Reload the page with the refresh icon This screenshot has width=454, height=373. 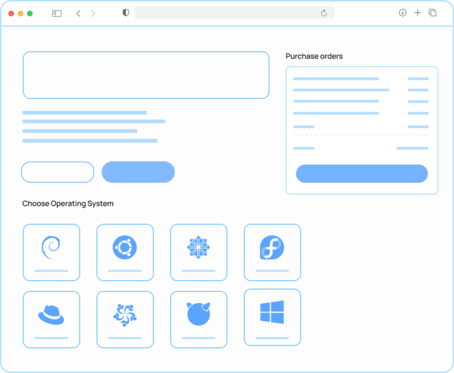point(324,13)
